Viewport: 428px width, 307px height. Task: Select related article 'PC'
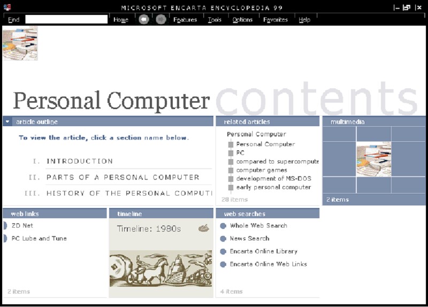(x=240, y=153)
